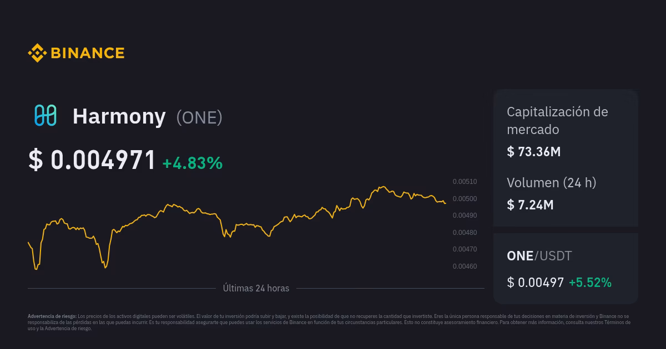Click the +5.52% pair change
The image size is (666, 349).
590,282
